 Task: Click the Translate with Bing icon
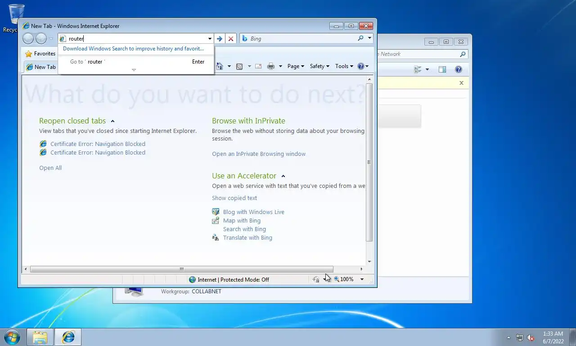(x=216, y=238)
